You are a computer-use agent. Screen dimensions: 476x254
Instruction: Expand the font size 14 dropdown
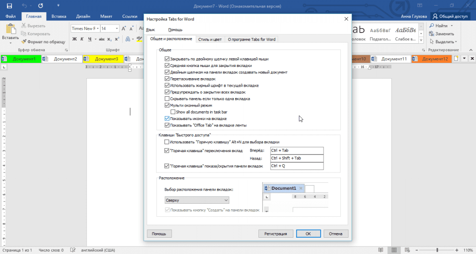click(x=117, y=28)
